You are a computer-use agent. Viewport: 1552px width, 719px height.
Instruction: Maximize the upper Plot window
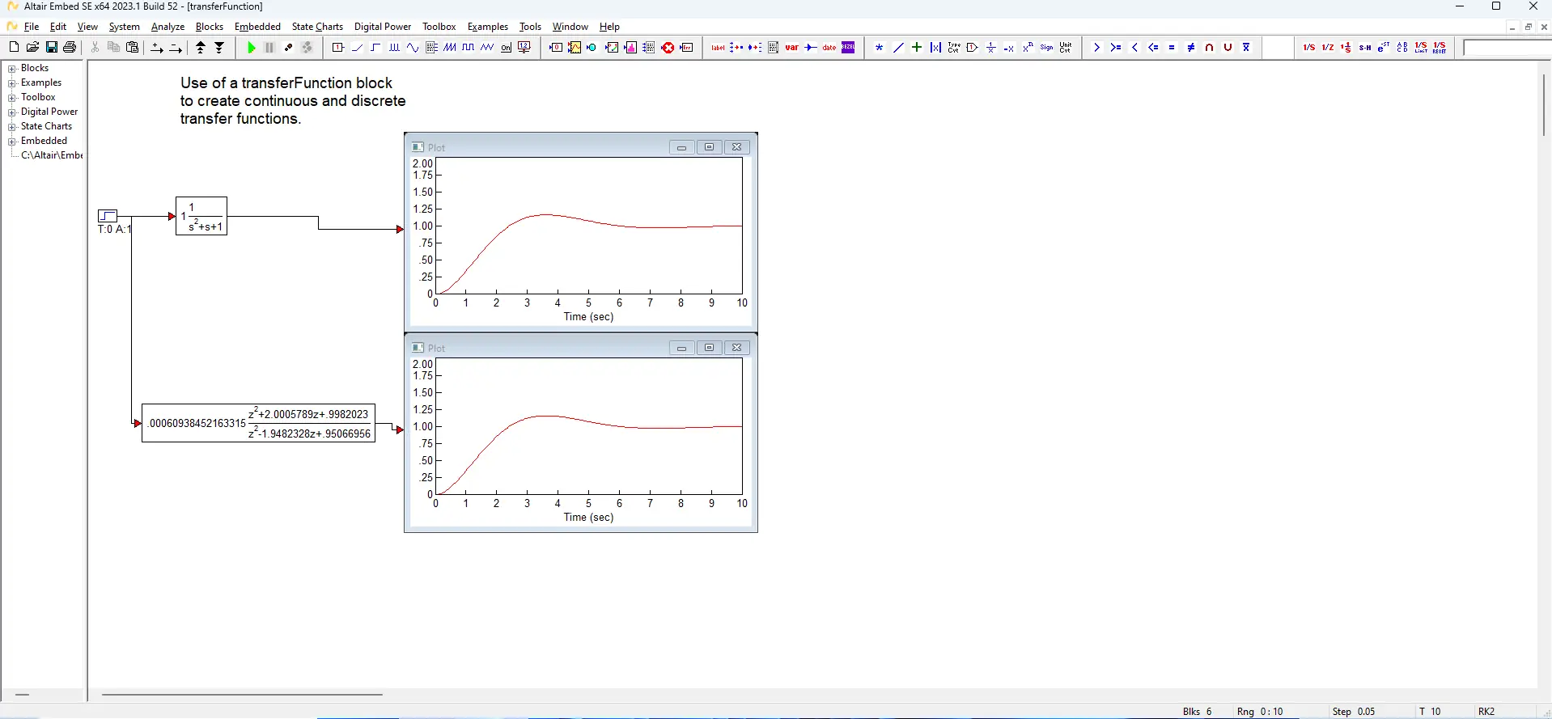tap(709, 147)
